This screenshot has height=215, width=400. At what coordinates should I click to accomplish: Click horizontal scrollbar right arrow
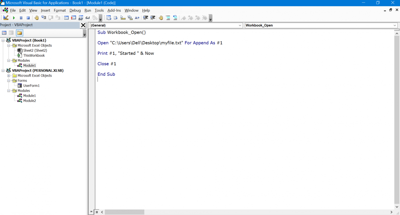pyautogui.click(x=391, y=212)
